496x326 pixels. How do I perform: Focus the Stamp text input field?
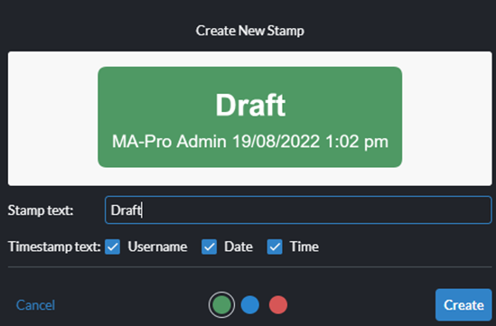298,210
